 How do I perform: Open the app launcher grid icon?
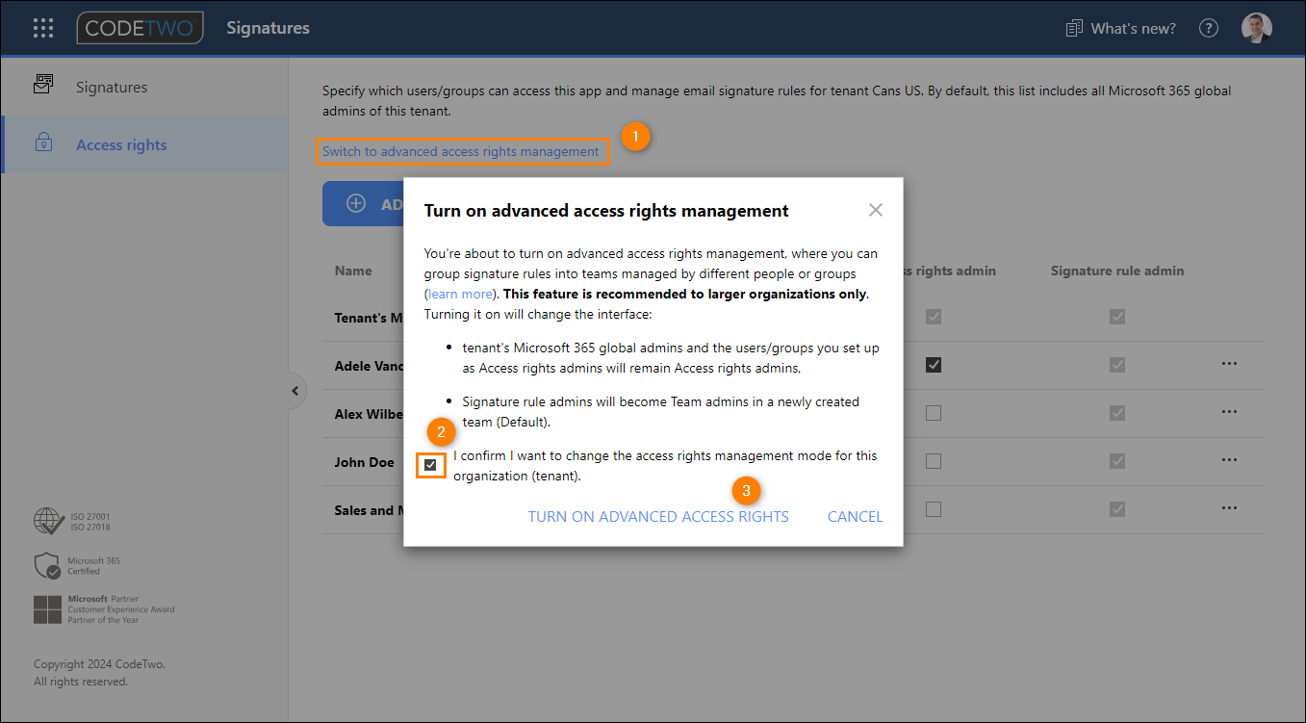point(43,28)
